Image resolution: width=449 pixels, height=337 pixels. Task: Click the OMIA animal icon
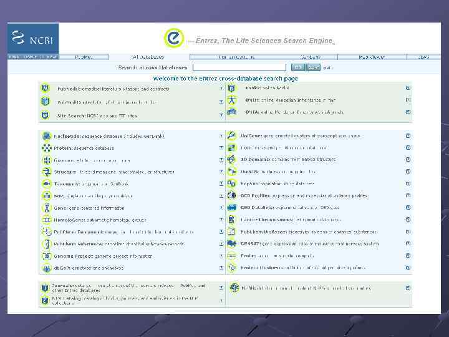(231, 112)
